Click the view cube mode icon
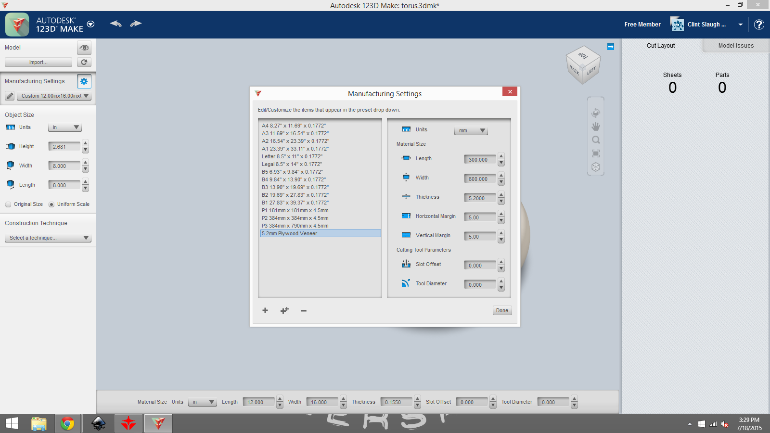Screen dimensions: 770x433 596,167
